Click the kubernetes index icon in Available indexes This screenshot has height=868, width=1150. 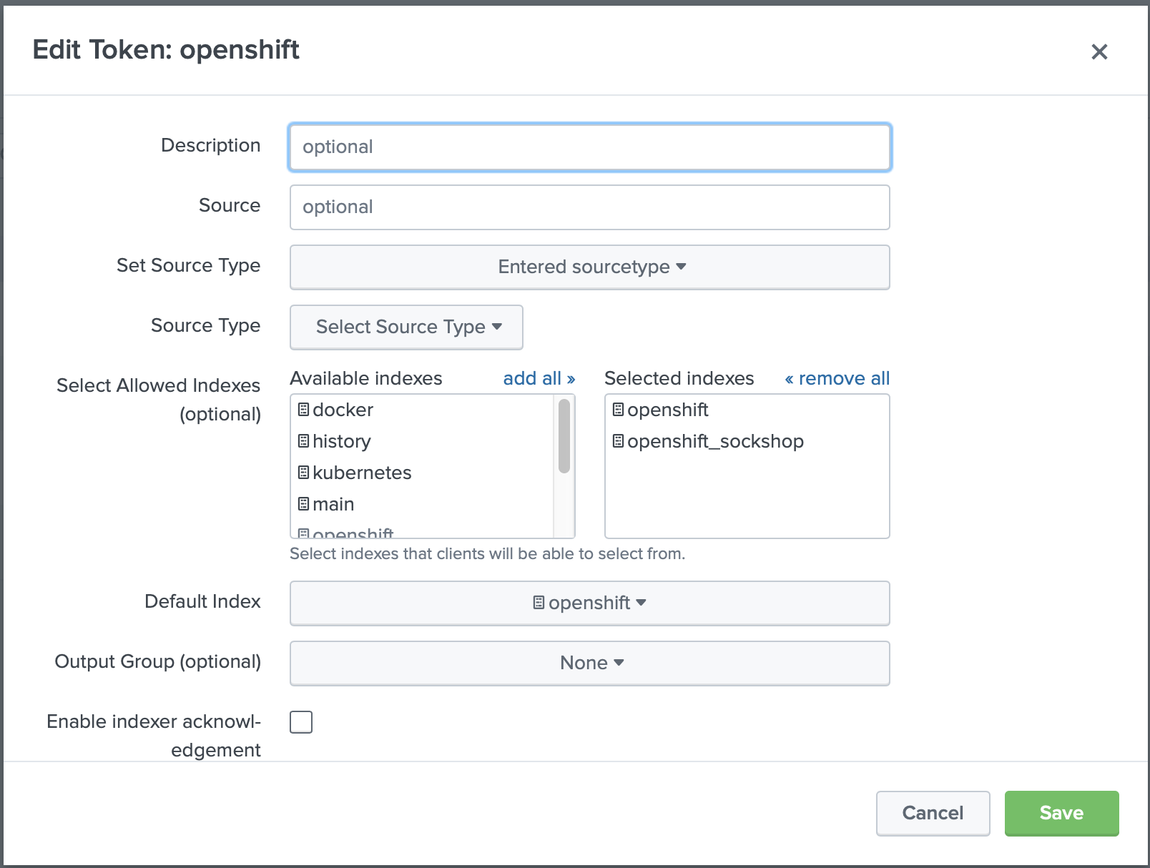coord(303,473)
